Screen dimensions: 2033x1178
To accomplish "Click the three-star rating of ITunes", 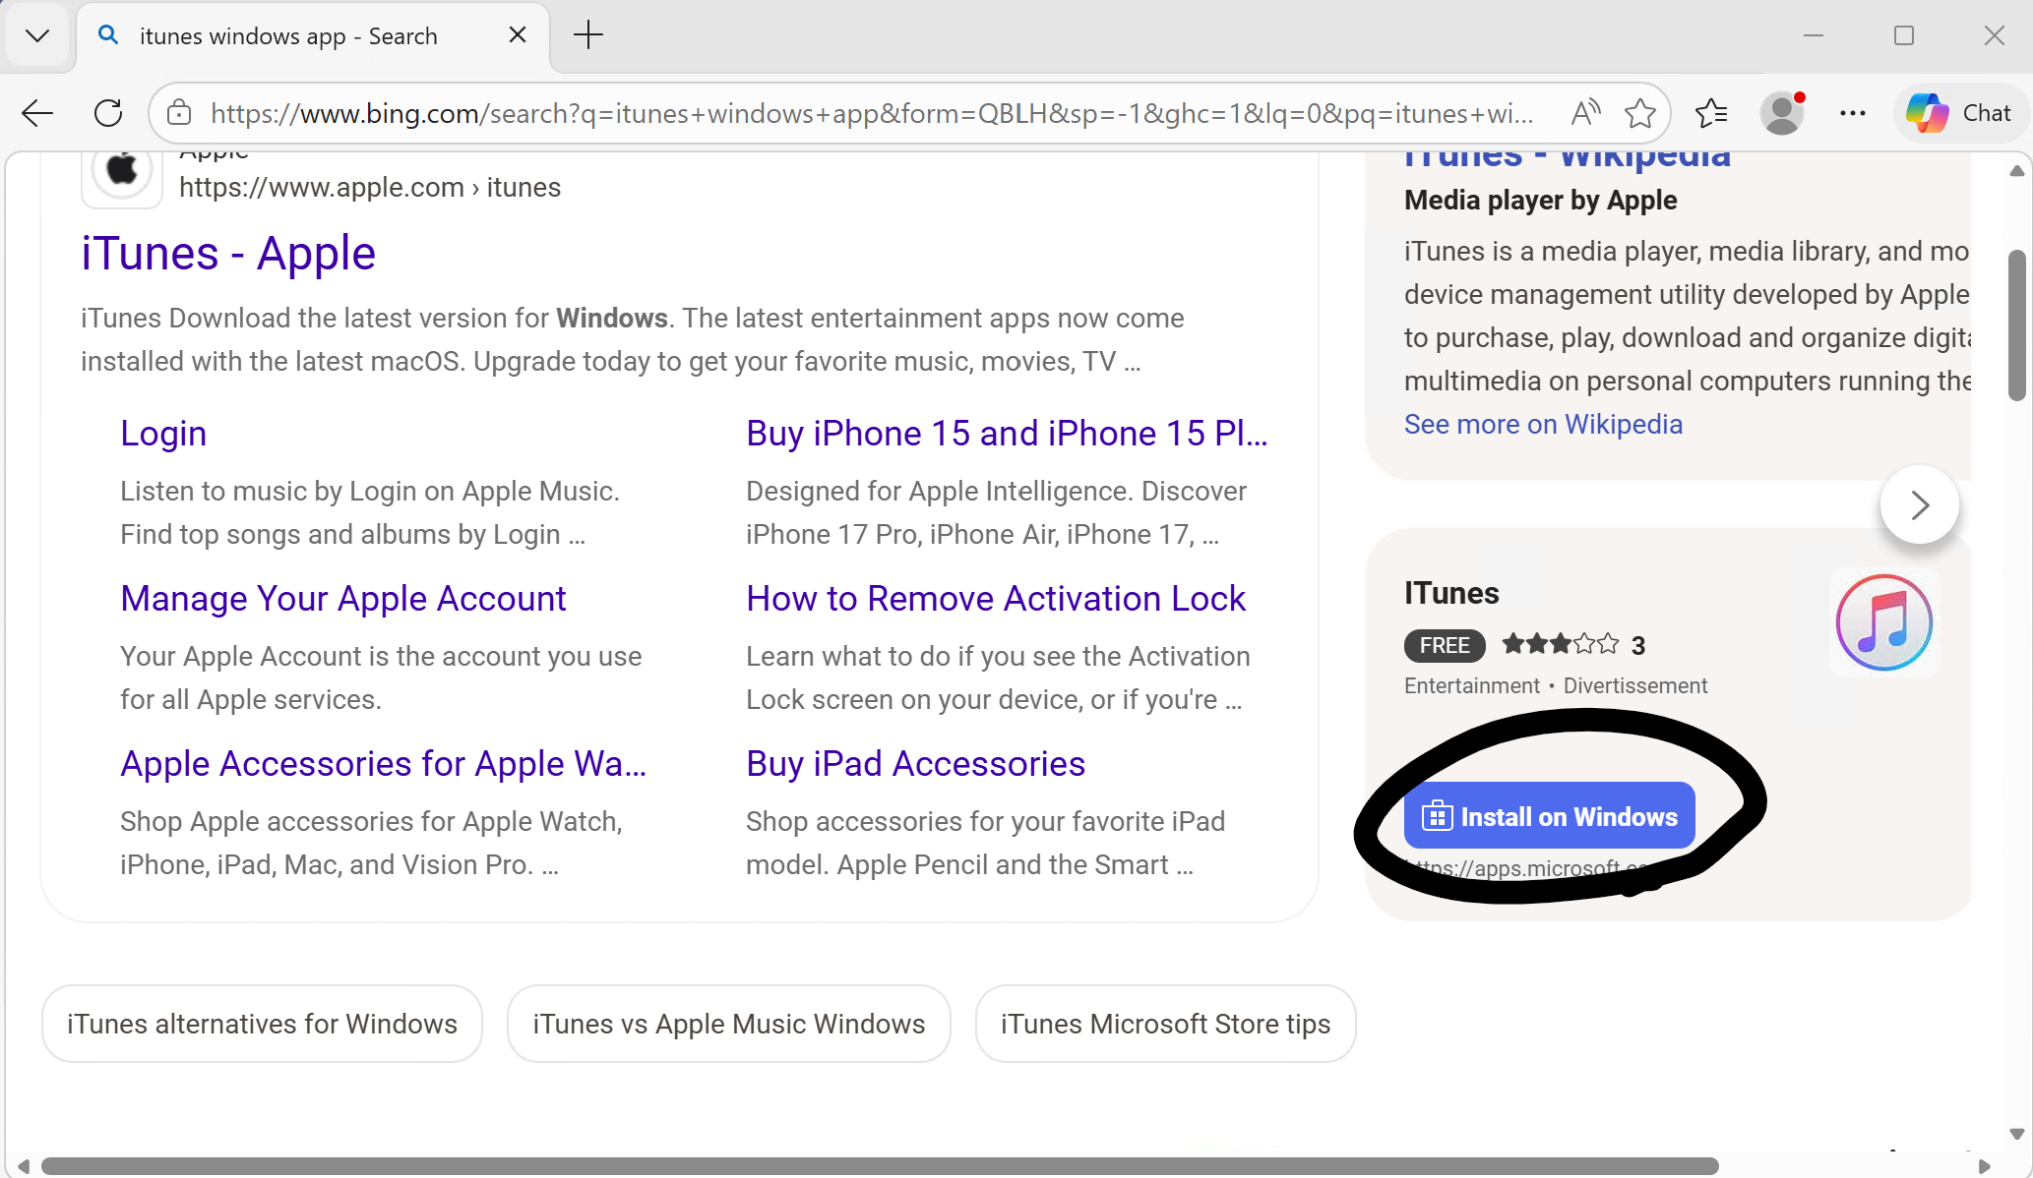I will (x=1560, y=645).
